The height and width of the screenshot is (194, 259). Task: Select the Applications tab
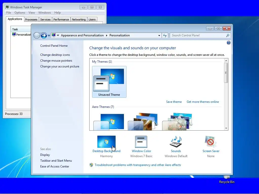(15, 19)
